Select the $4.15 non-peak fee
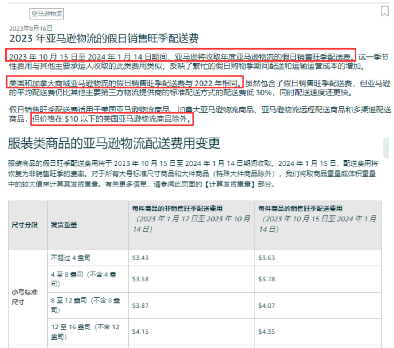This screenshot has width=394, height=348. (140, 332)
